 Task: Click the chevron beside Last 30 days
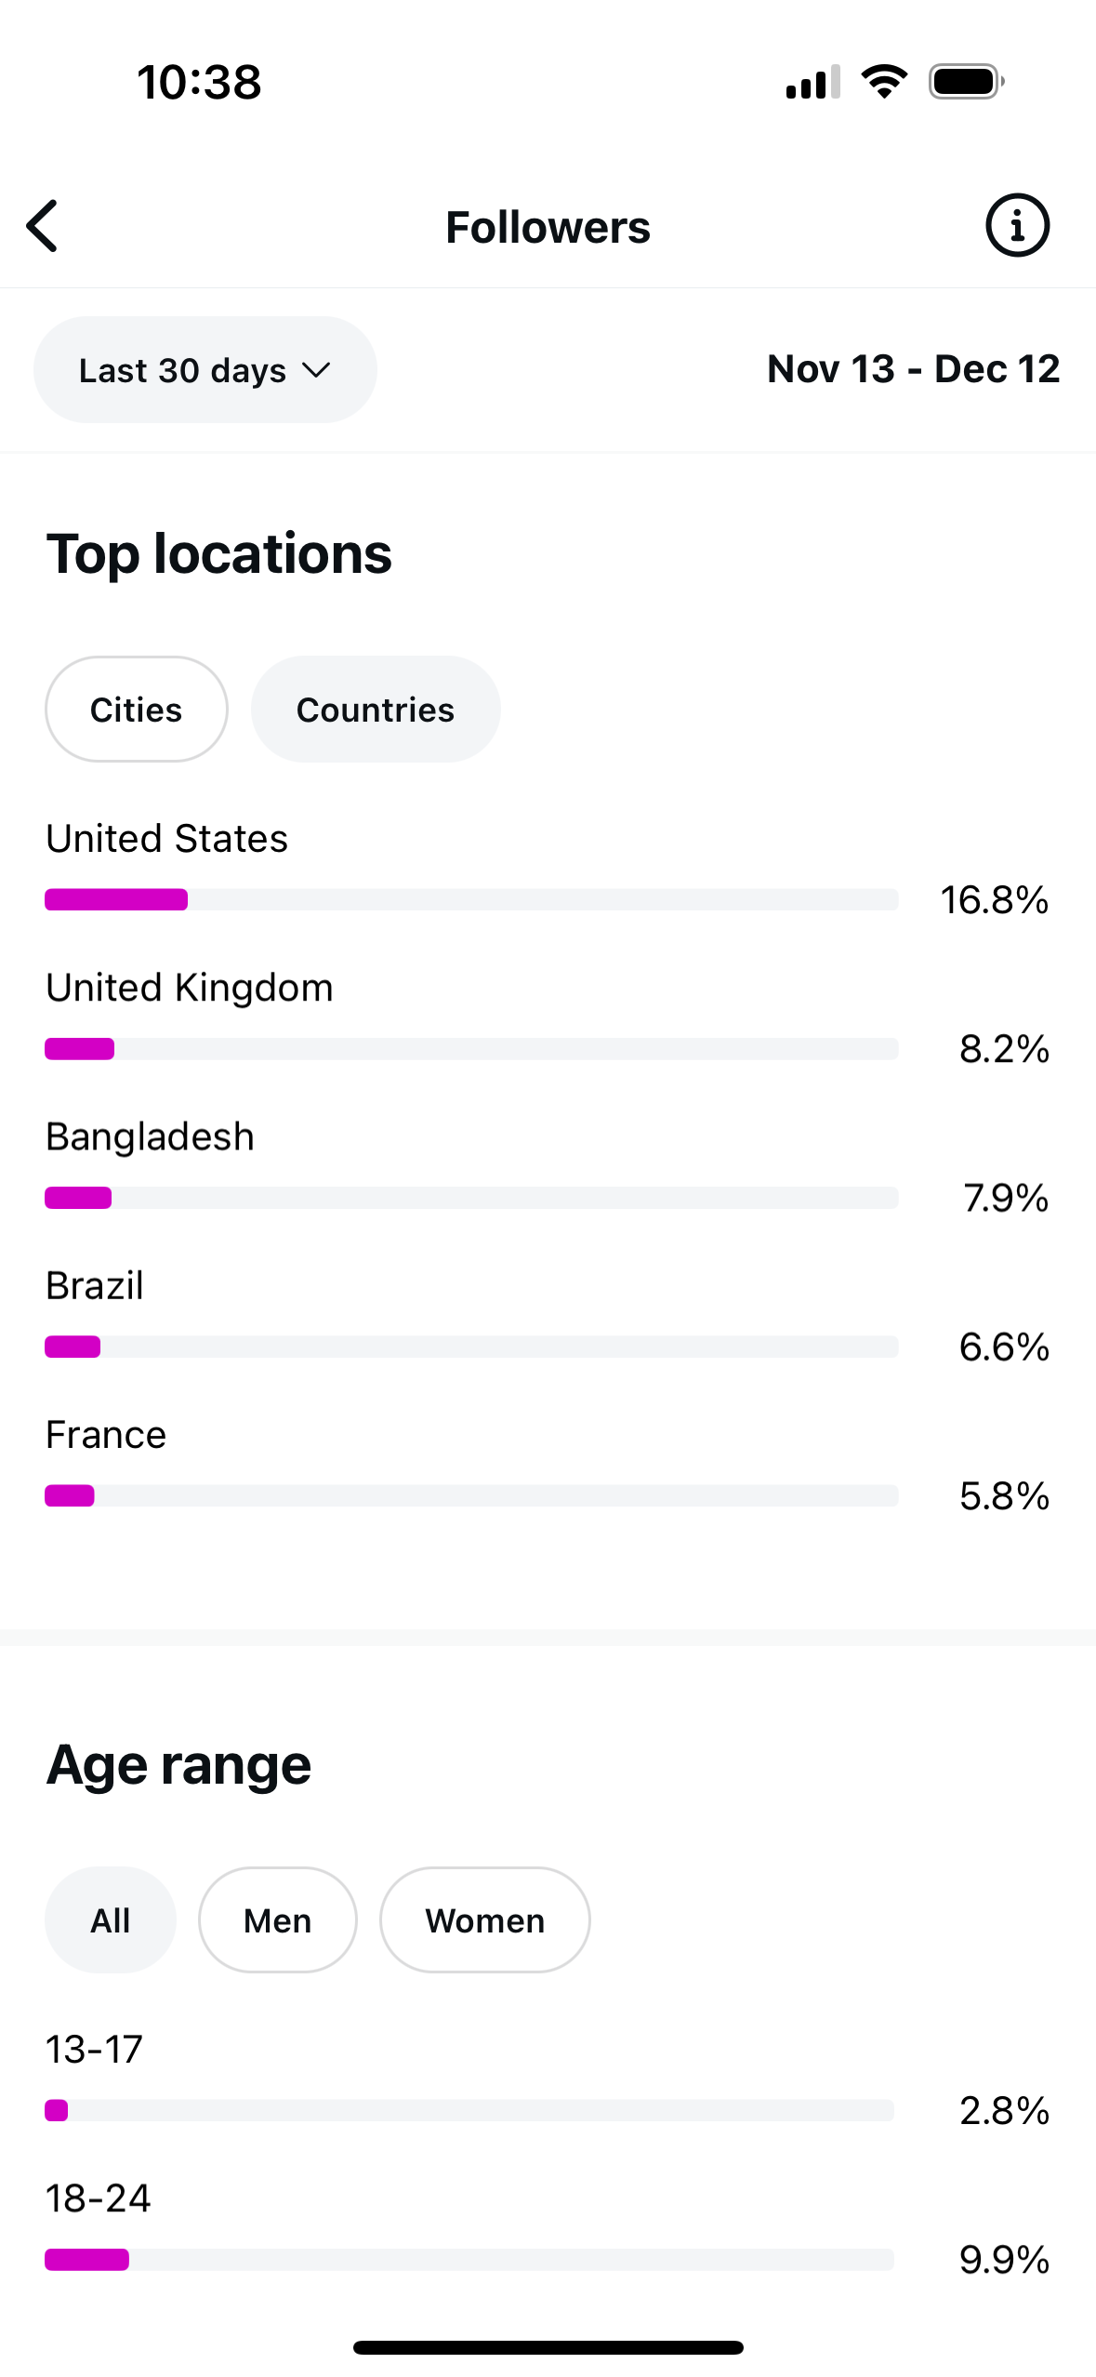pos(317,371)
